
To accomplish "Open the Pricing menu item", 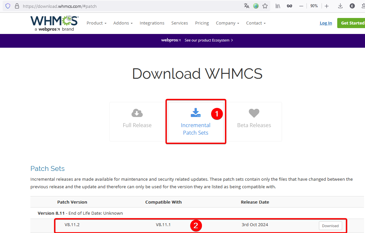I will click(x=202, y=23).
